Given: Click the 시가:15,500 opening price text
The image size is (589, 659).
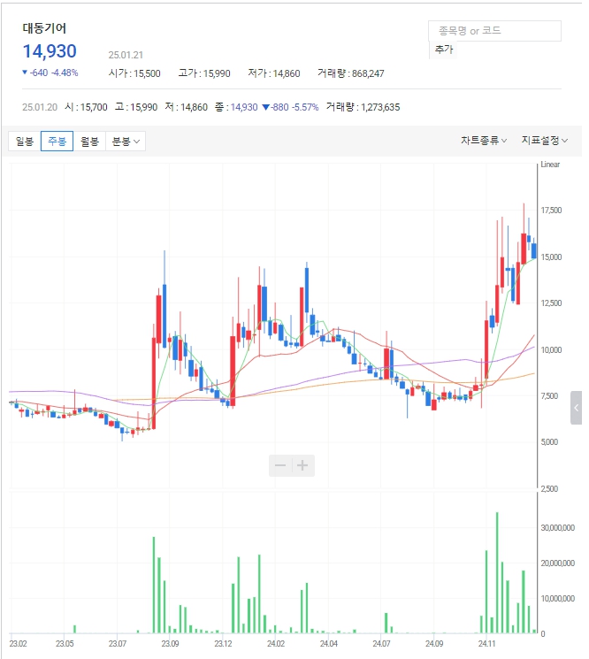Looking at the screenshot, I should point(134,73).
